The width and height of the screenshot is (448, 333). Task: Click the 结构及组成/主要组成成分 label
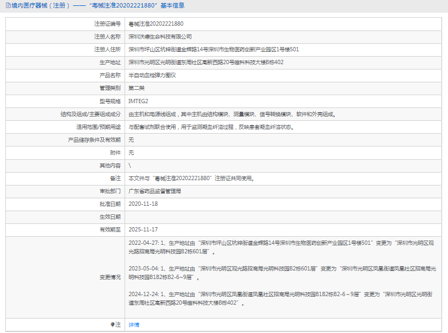90,114
